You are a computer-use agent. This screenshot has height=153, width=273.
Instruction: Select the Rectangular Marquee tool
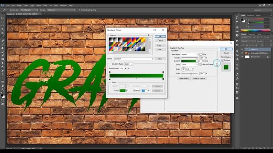coord(3,22)
